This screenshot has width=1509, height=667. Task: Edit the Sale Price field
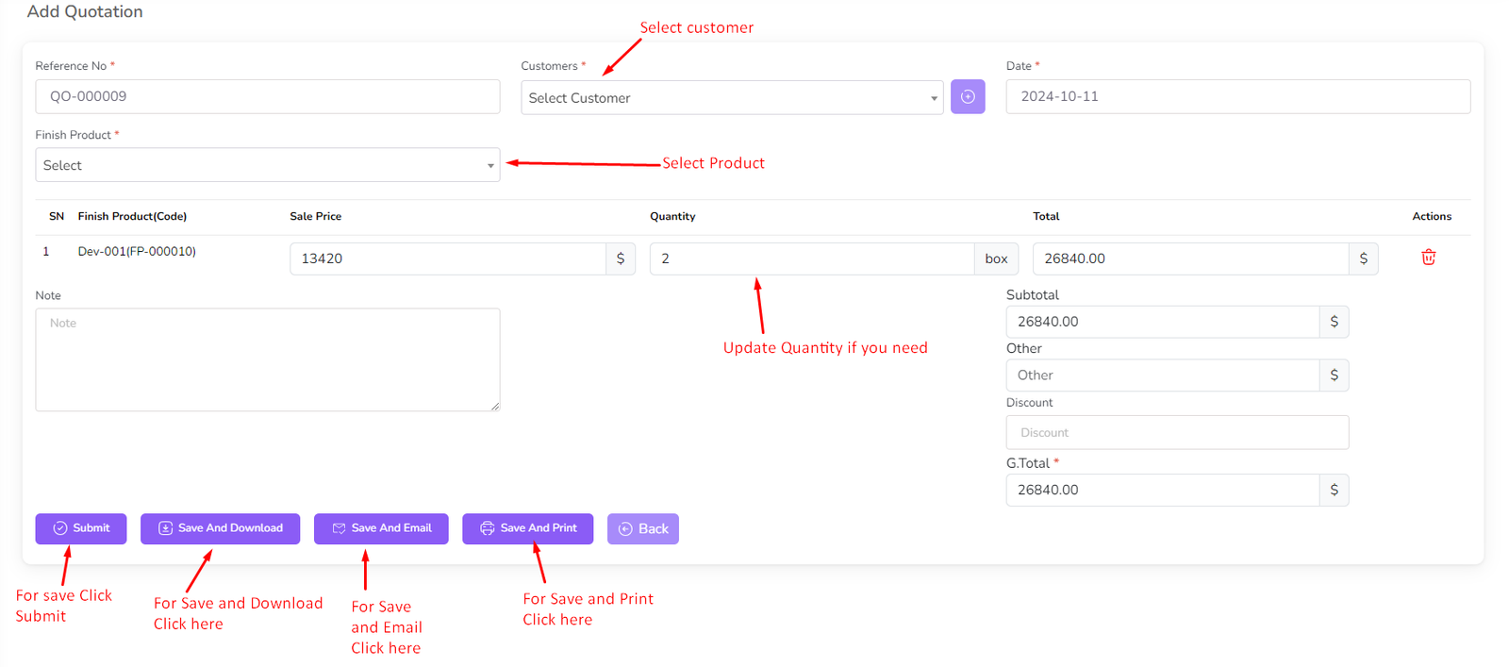tap(447, 258)
